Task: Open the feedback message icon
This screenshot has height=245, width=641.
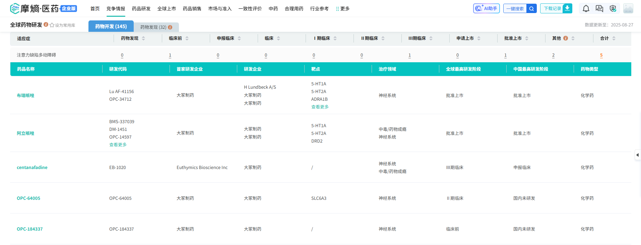Action: pyautogui.click(x=599, y=9)
